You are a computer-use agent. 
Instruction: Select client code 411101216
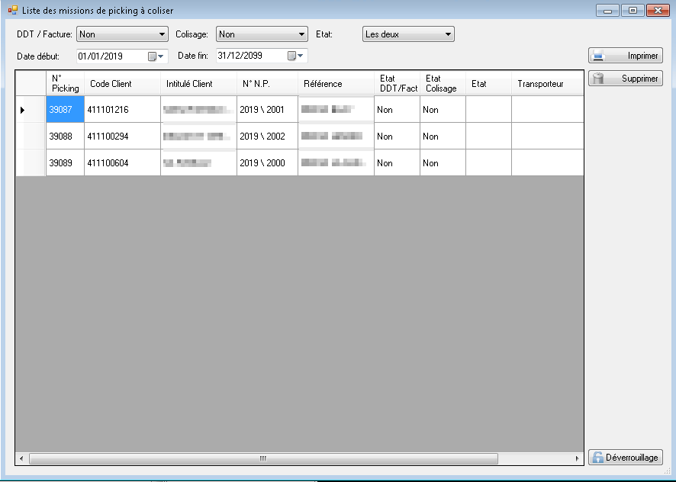click(122, 110)
